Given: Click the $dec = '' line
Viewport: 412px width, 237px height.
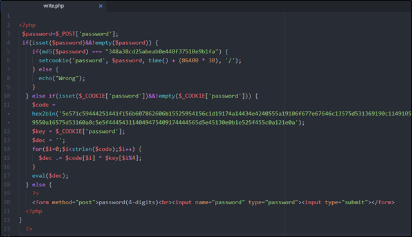Looking at the screenshot, I should (48, 140).
